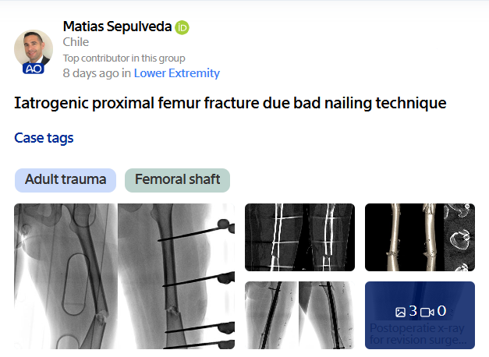Select the Femoral shaft case tag
Image resolution: width=489 pixels, height=357 pixels.
click(x=178, y=180)
